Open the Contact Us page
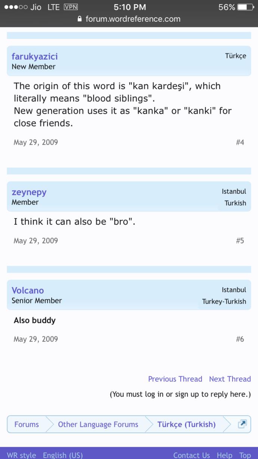 tap(191, 455)
